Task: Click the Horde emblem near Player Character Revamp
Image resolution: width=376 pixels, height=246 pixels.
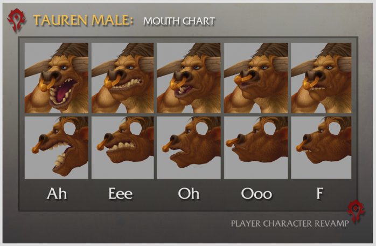Action: [356, 211]
